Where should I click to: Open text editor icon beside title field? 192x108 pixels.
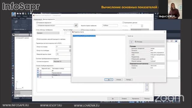76,25
